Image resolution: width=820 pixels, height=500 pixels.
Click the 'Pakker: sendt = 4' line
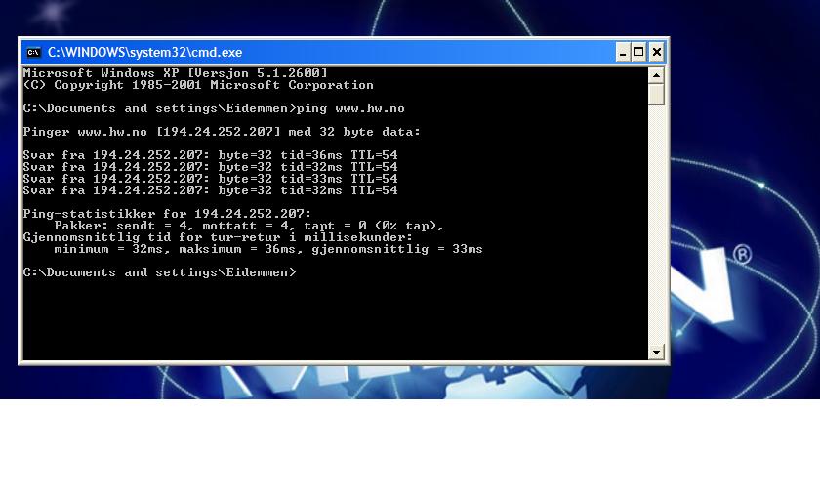(249, 226)
